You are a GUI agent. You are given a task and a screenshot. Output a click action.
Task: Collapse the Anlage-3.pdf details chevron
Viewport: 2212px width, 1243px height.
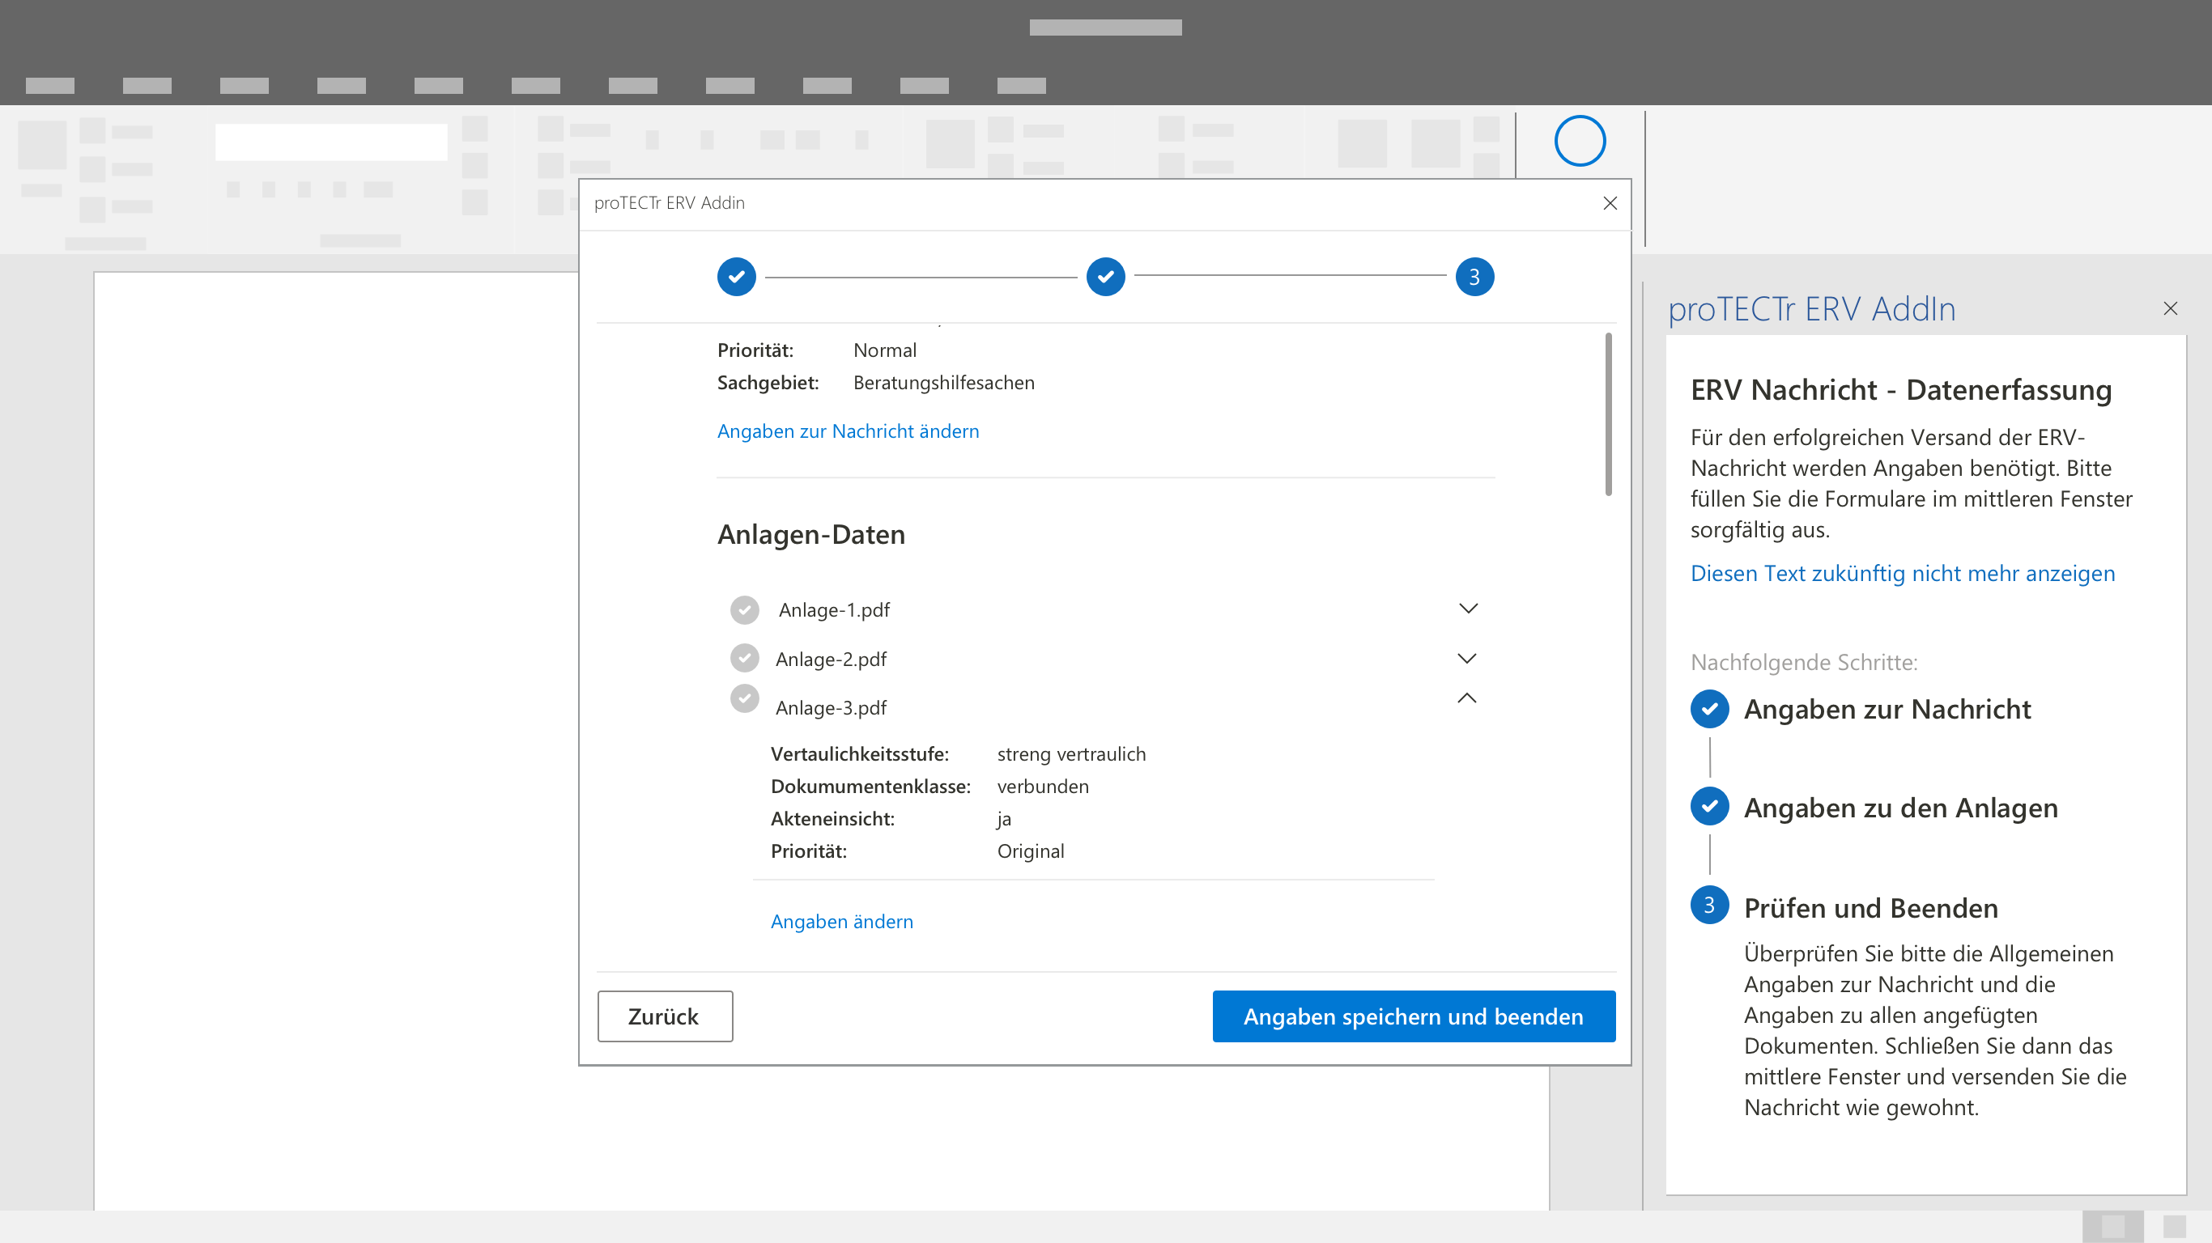1466,698
